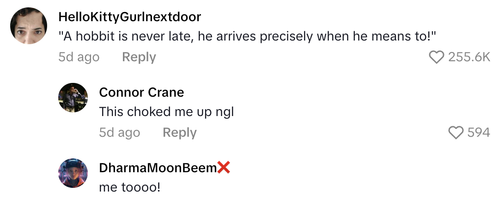
Task: Click the 594 like count
Action: tap(479, 133)
